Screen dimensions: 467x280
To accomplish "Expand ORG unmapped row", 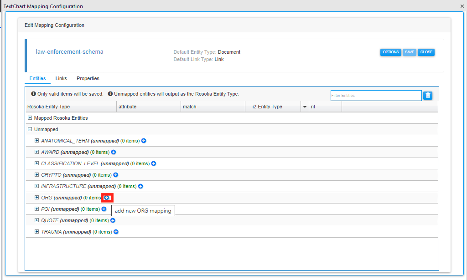I will pos(36,198).
